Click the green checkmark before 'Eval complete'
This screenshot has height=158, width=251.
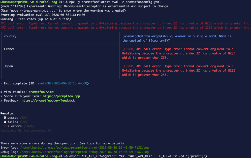click(x=2, y=83)
